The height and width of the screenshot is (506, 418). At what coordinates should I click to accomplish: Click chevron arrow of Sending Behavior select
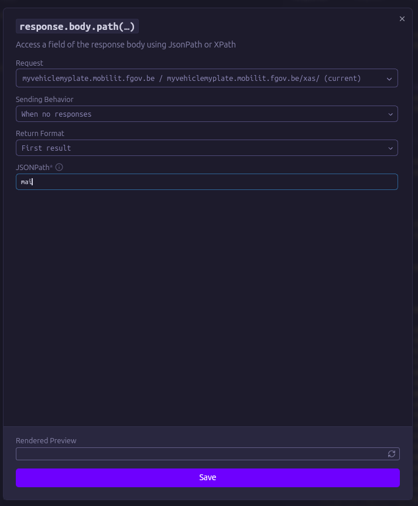pyautogui.click(x=390, y=114)
